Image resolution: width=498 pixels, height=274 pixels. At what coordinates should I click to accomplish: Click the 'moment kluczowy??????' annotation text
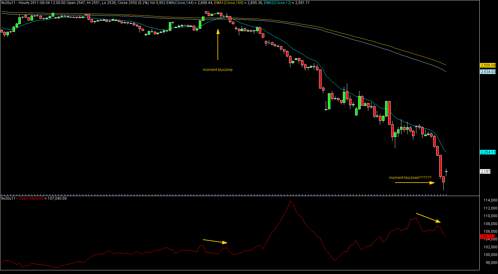pyautogui.click(x=410, y=178)
